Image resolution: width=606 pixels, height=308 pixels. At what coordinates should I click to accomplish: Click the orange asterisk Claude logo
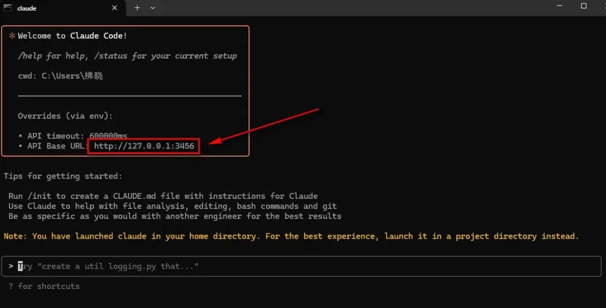[x=12, y=36]
